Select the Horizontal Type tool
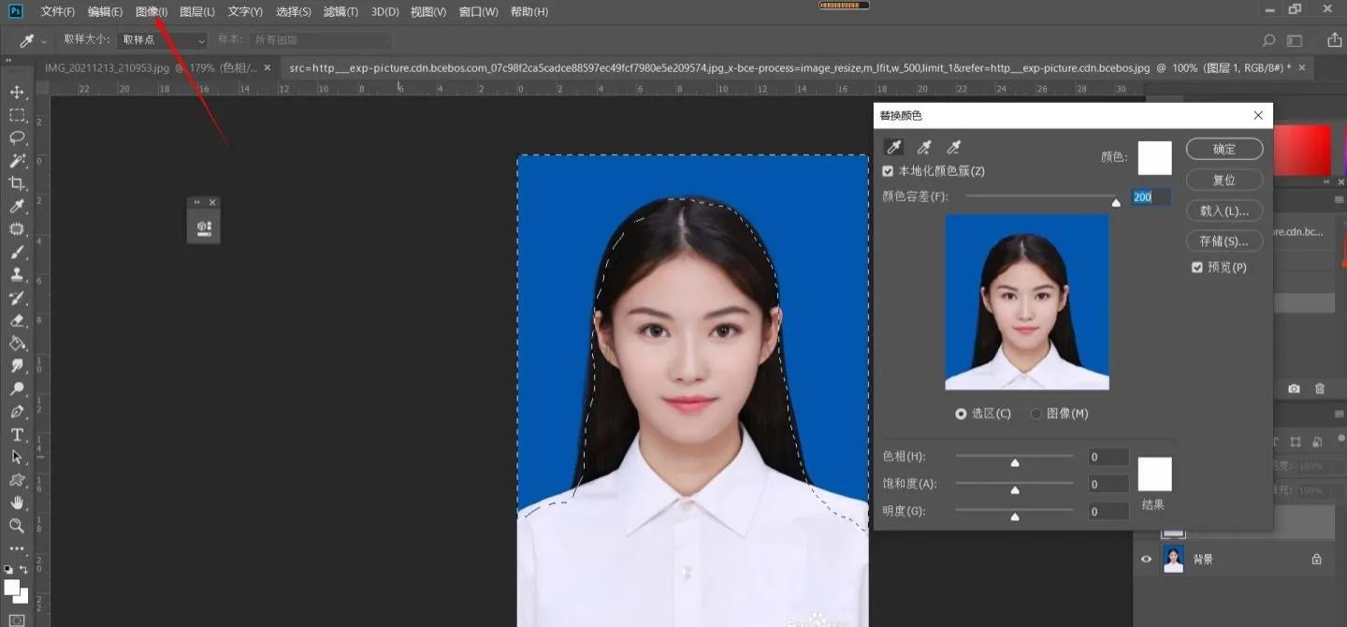 click(16, 435)
